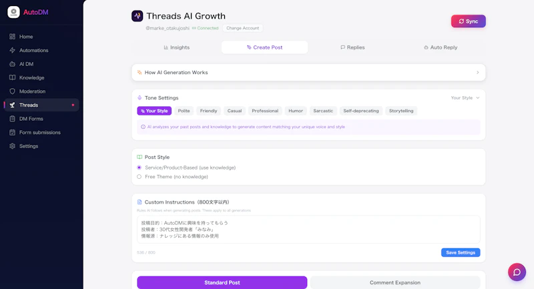Click the Threads sprout icon in sidebar
Image resolution: width=534 pixels, height=289 pixels.
tap(12, 105)
